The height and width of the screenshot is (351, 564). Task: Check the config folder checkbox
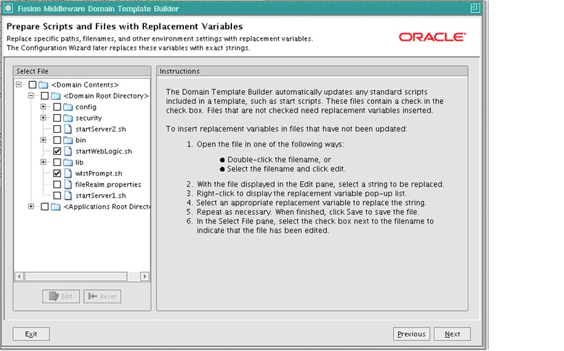pos(57,107)
